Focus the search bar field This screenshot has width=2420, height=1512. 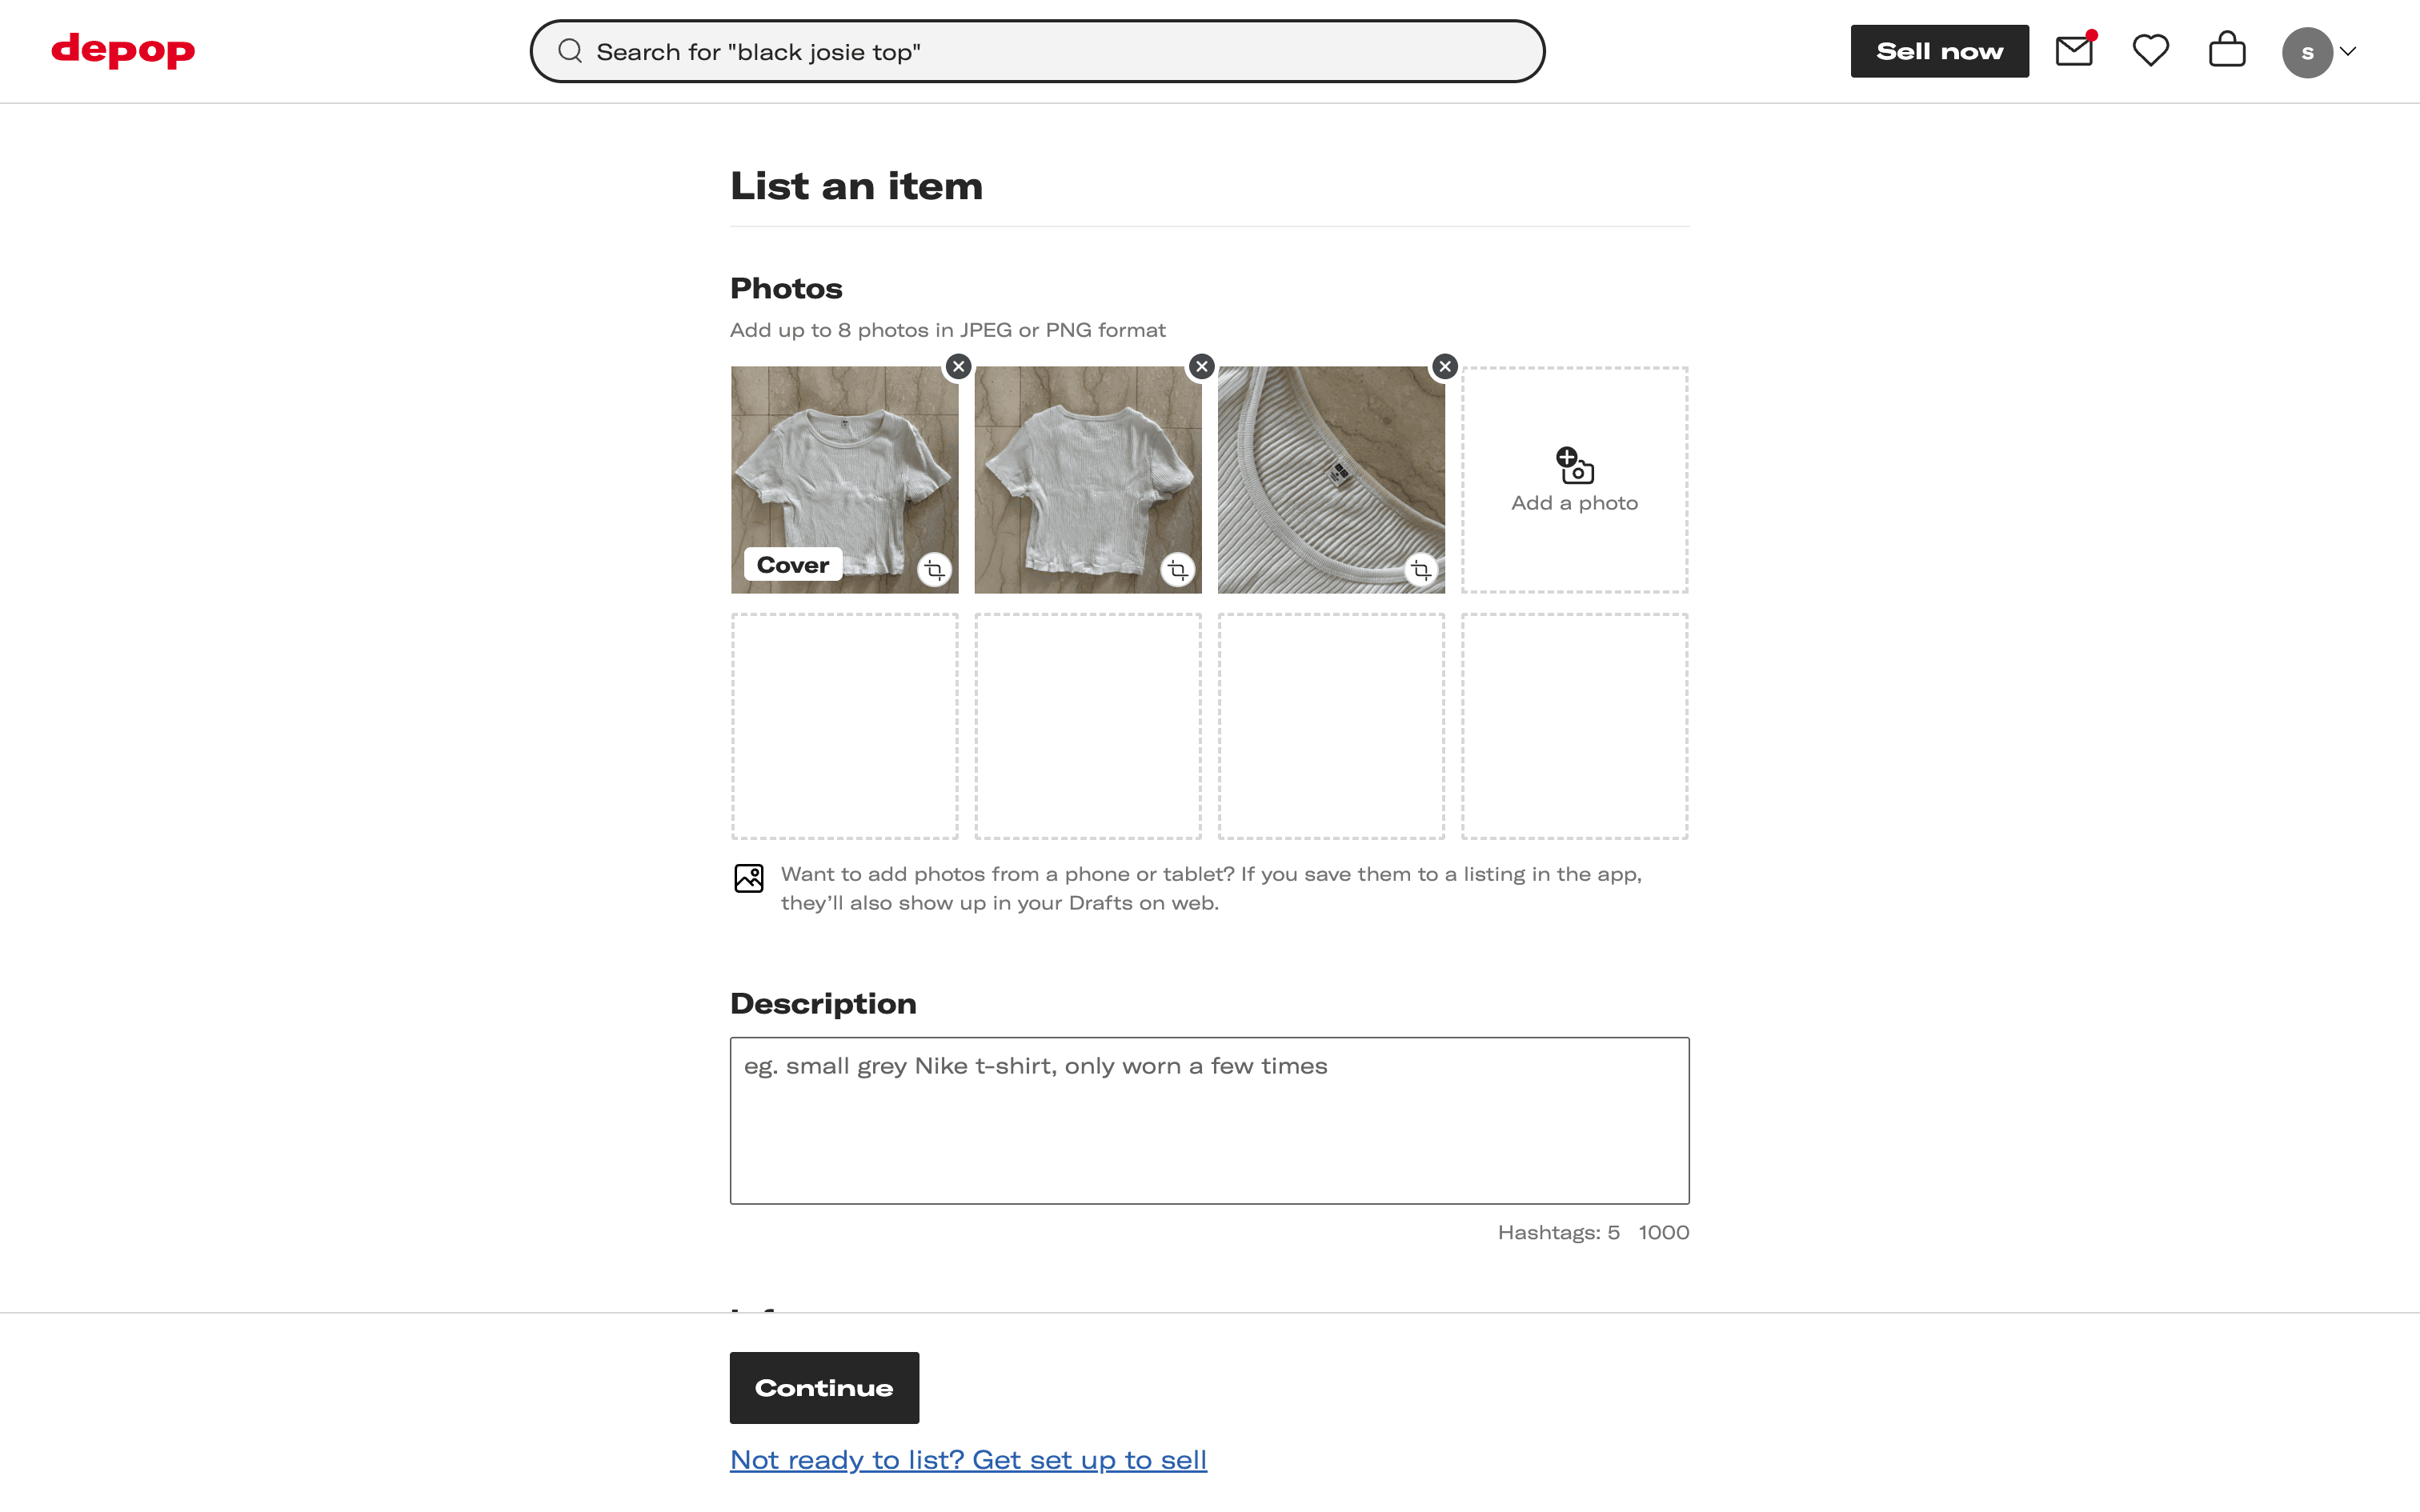(x=1037, y=52)
